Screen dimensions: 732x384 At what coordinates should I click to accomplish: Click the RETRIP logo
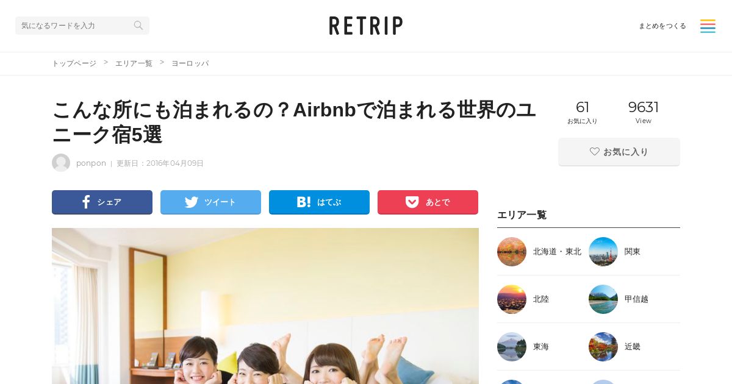[x=366, y=26]
